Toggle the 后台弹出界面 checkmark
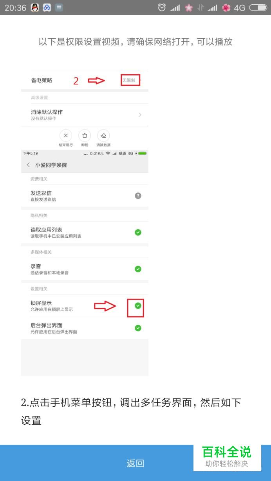 point(138,328)
